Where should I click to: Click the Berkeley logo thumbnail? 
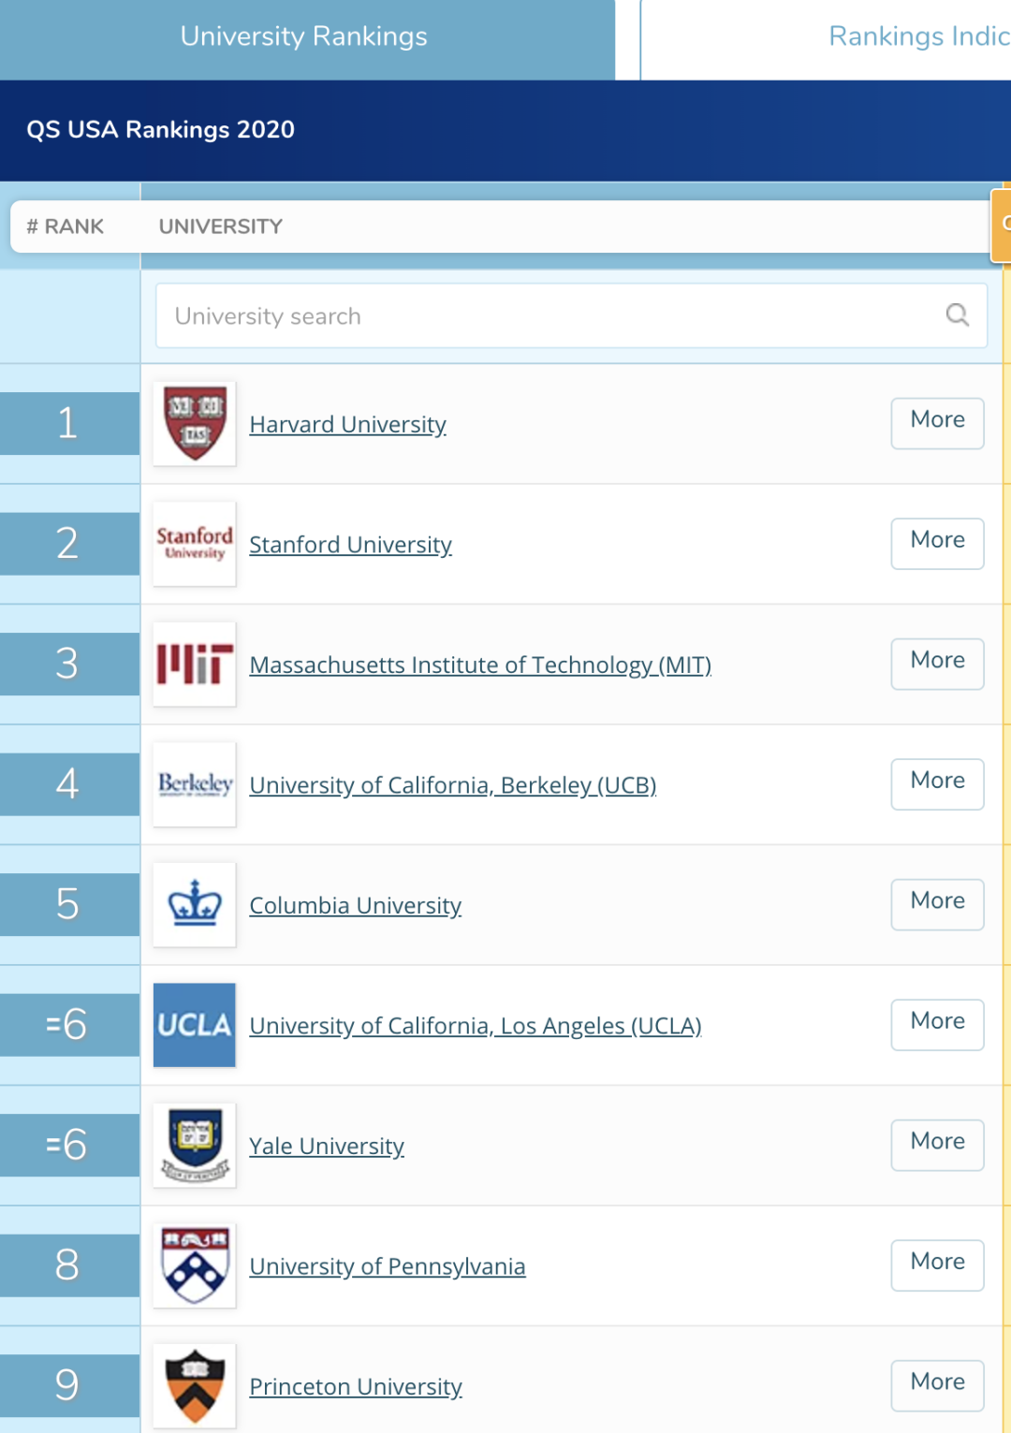point(195,784)
